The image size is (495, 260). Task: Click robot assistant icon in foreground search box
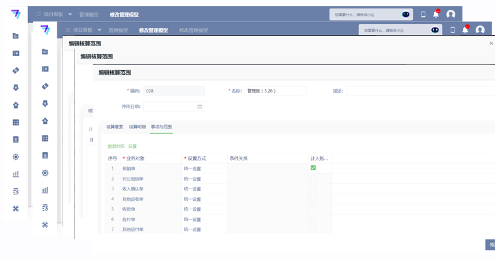point(435,30)
